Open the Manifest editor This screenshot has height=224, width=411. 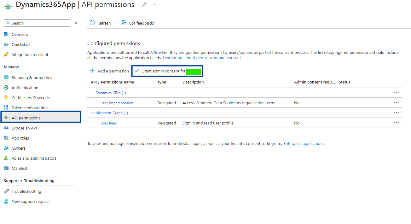click(20, 168)
